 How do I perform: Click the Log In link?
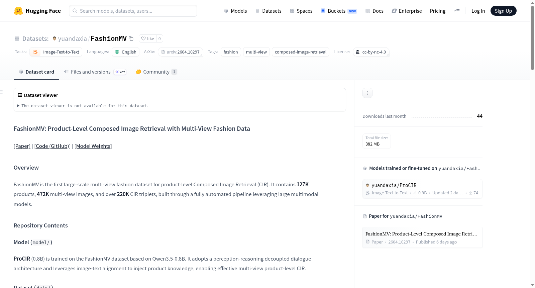coord(478,11)
